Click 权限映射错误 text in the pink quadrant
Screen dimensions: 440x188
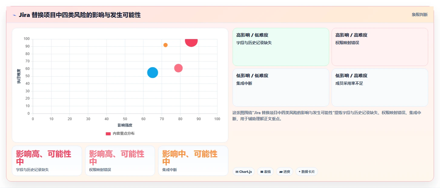tap(347, 43)
